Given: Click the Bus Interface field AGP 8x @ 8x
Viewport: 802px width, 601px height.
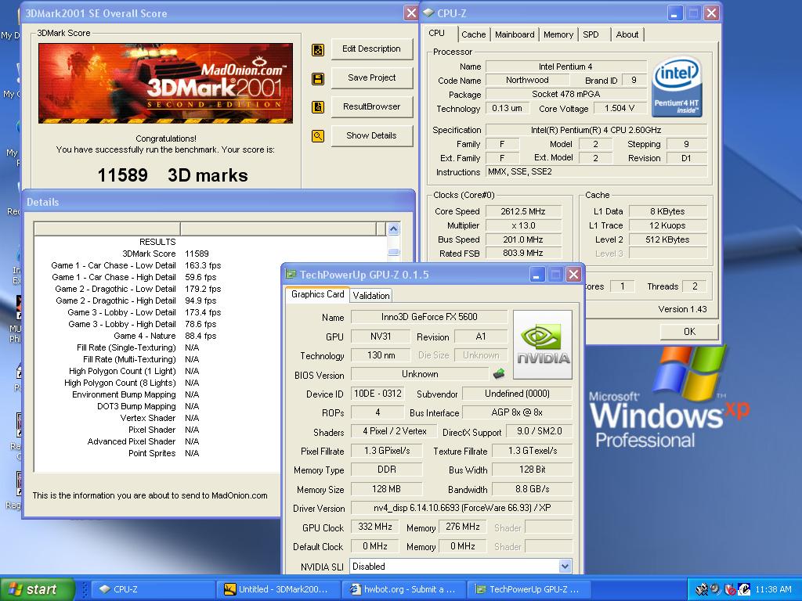Looking at the screenshot, I should (517, 412).
